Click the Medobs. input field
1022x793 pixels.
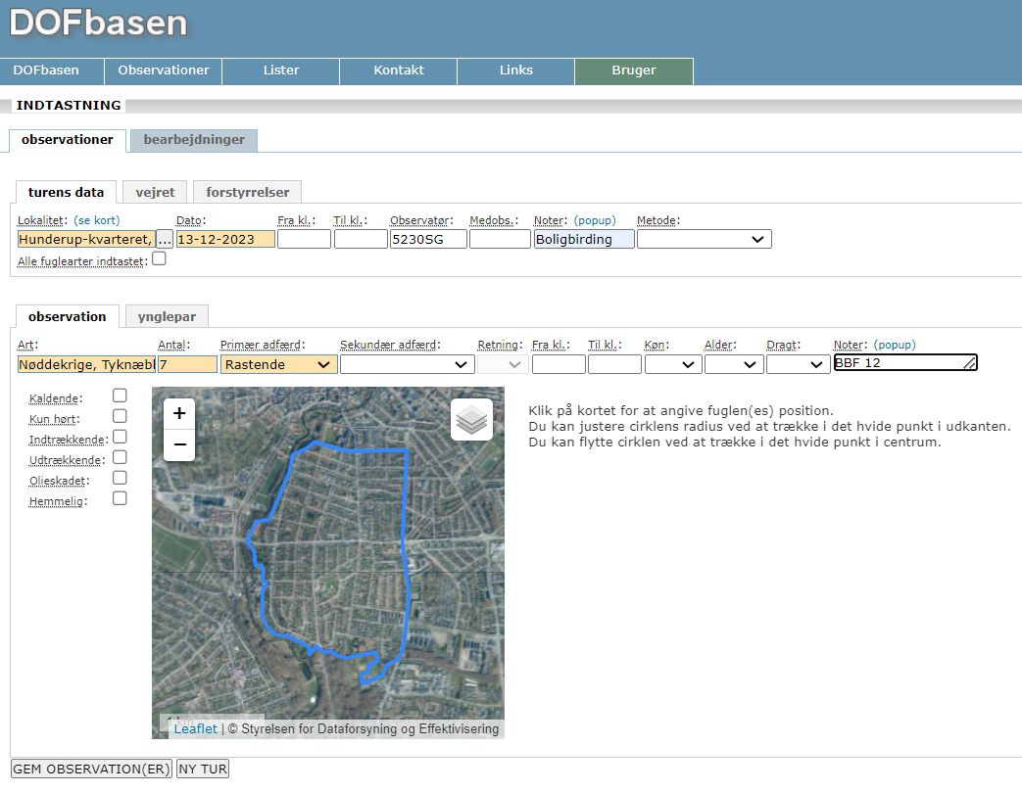500,240
